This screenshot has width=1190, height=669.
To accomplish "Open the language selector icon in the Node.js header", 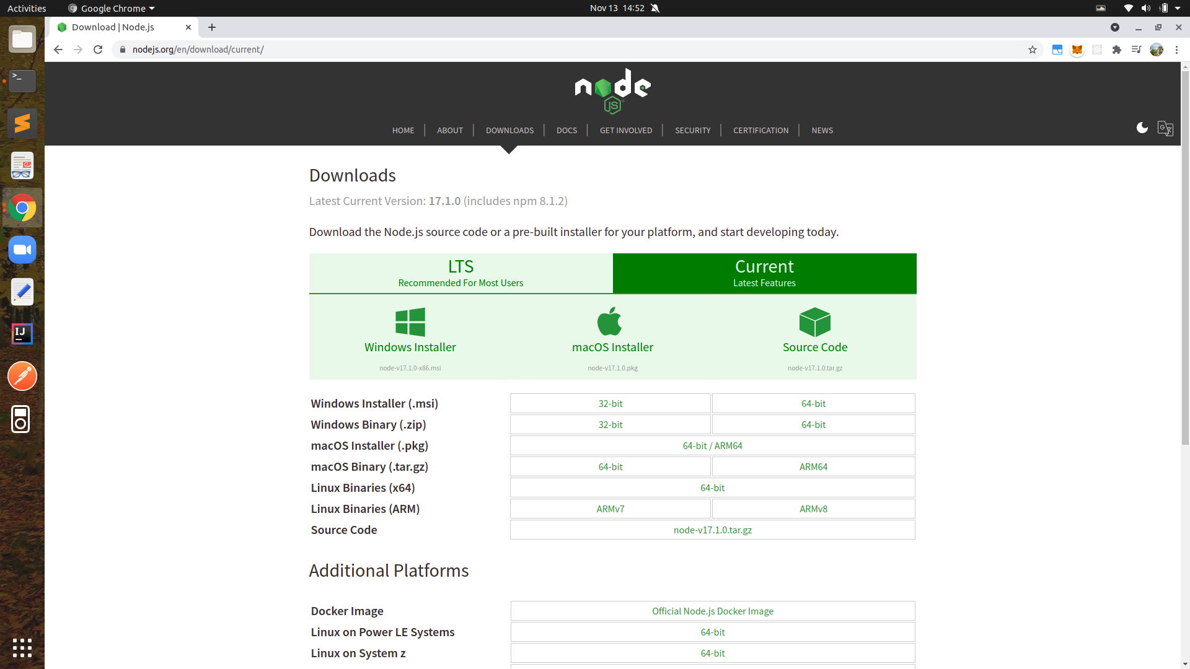I will click(x=1166, y=128).
